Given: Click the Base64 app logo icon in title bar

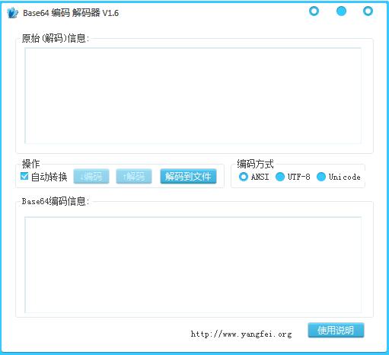Looking at the screenshot, I should coord(12,13).
